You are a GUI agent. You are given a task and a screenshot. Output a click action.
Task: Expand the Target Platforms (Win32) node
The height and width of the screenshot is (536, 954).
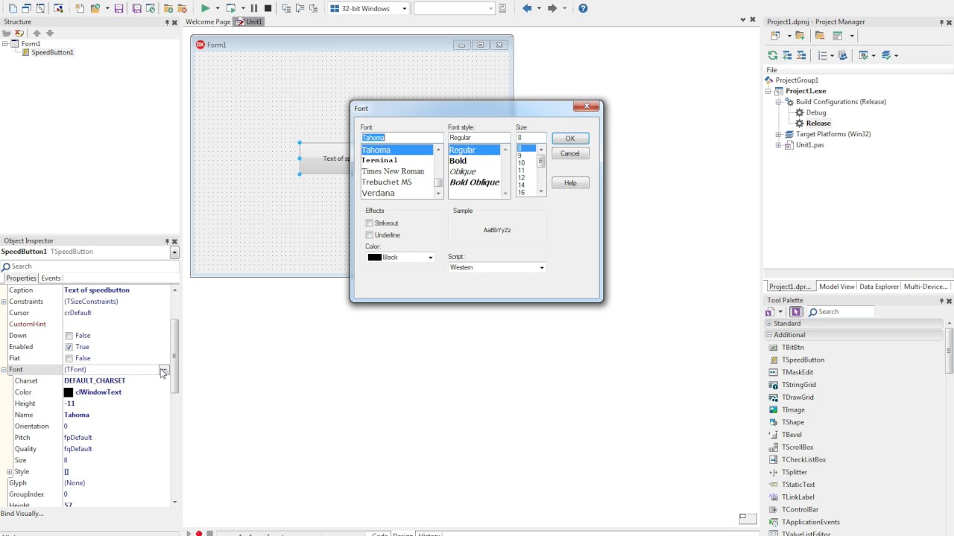[x=778, y=134]
